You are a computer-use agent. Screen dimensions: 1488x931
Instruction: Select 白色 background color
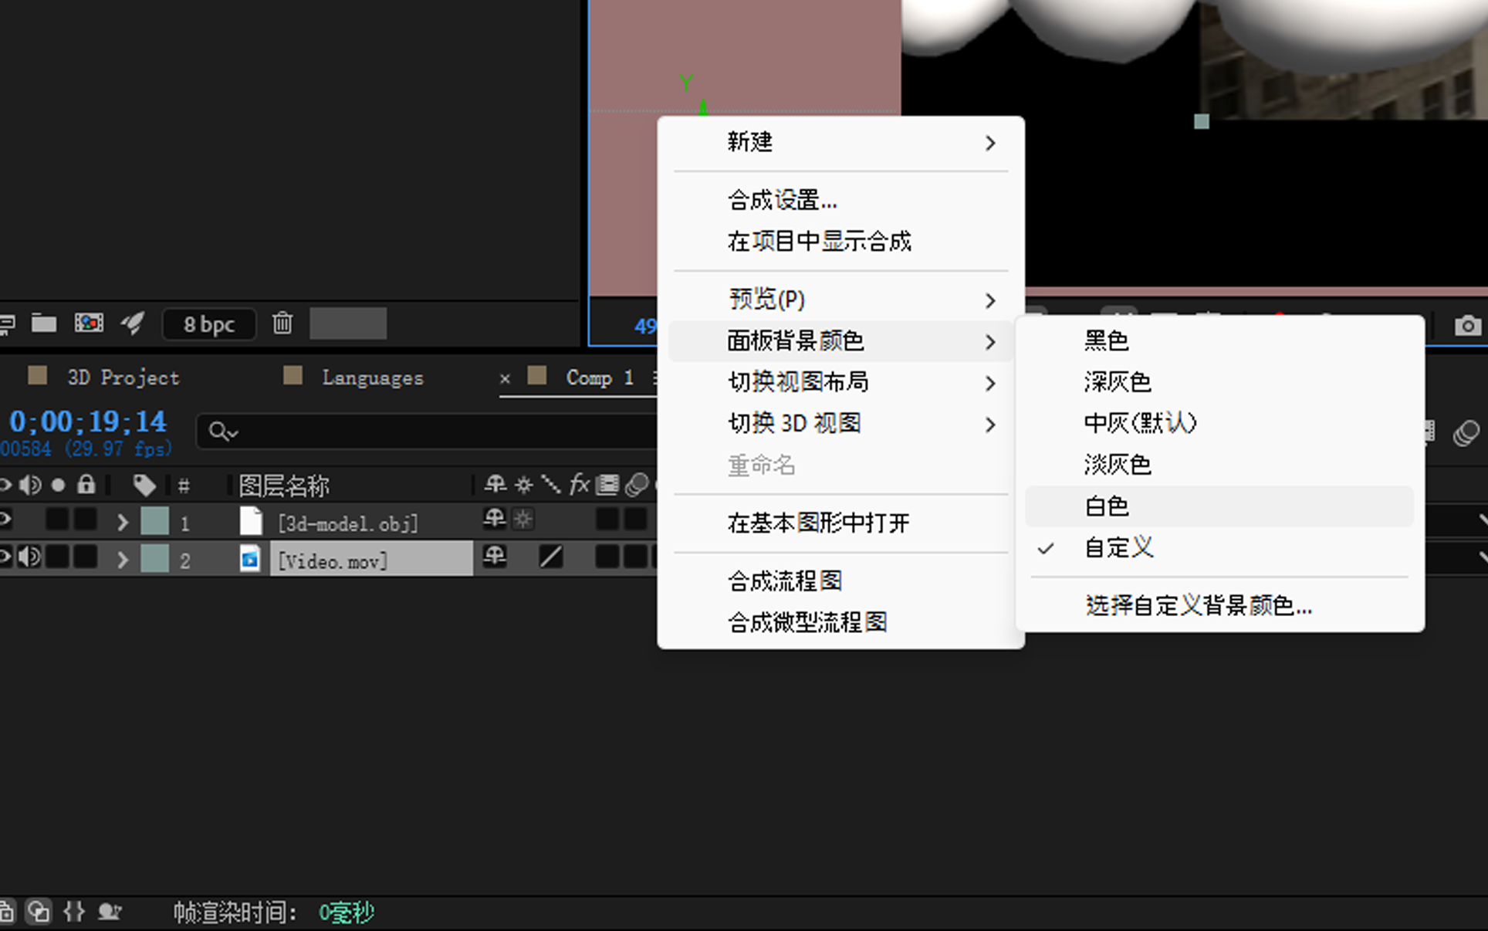point(1219,506)
